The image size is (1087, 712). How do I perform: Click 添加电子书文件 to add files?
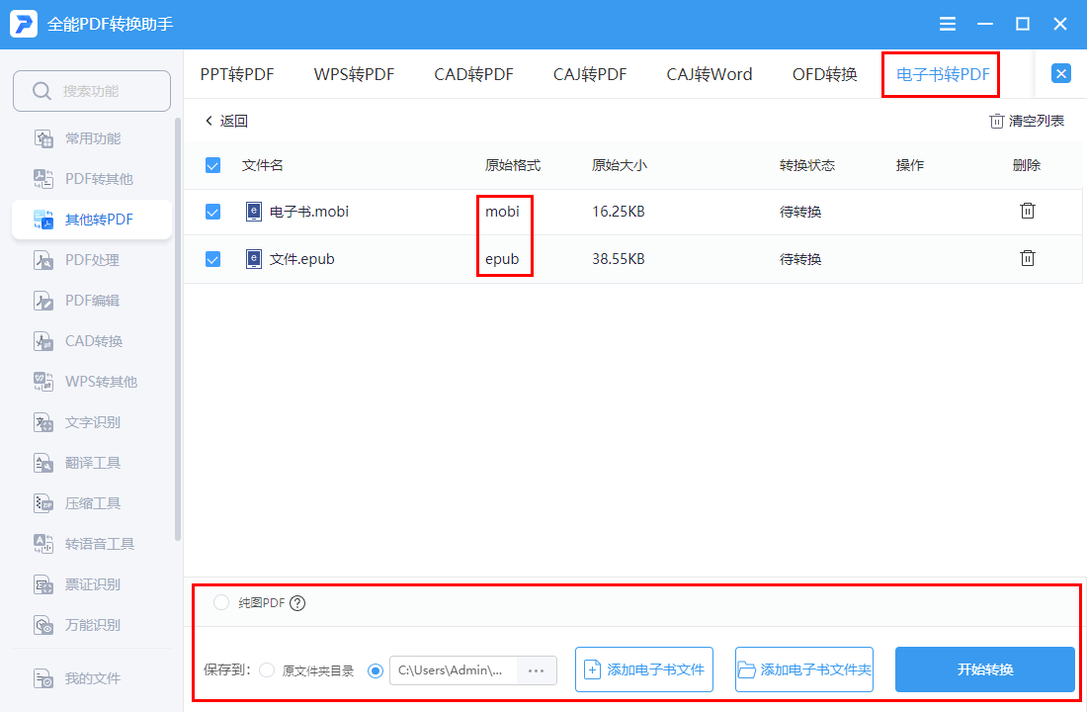point(643,669)
